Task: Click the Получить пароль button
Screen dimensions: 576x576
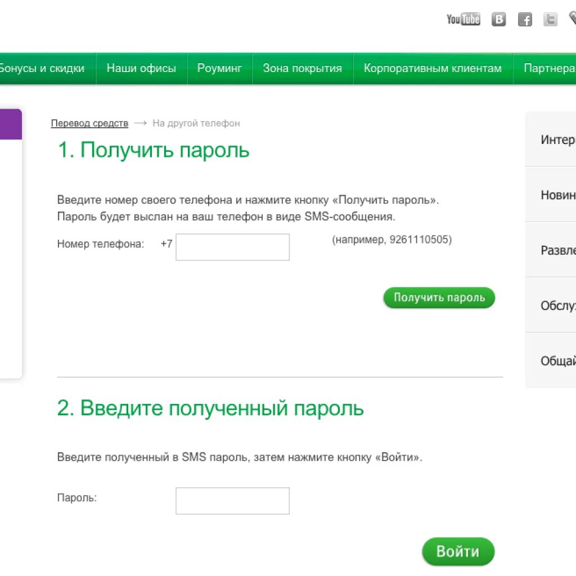Action: (x=439, y=298)
